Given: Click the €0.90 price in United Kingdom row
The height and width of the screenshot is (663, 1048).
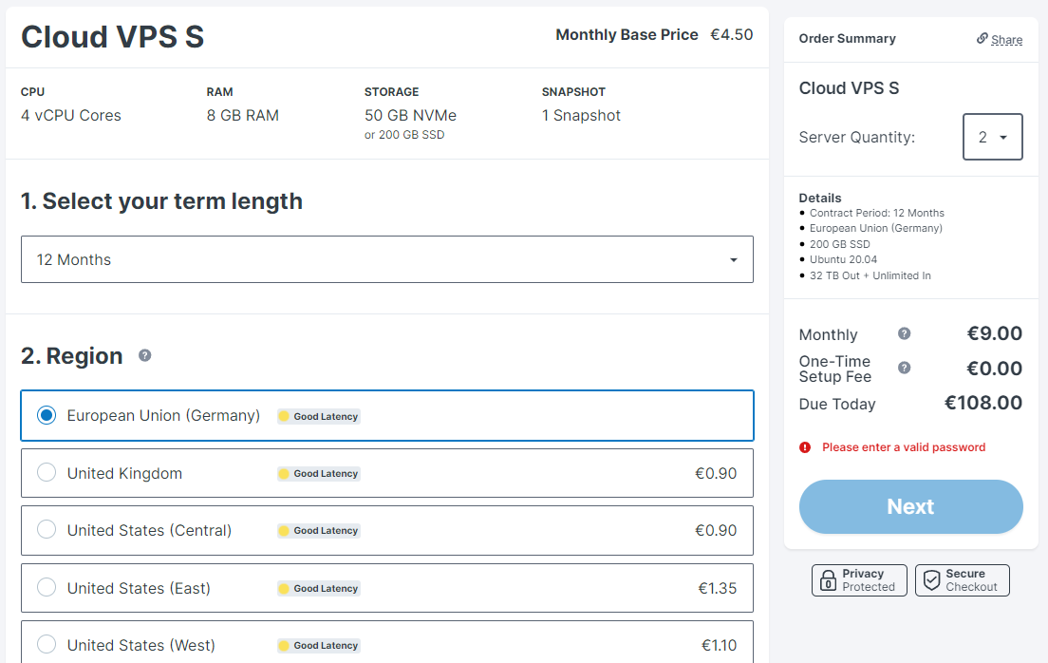Looking at the screenshot, I should (x=715, y=474).
